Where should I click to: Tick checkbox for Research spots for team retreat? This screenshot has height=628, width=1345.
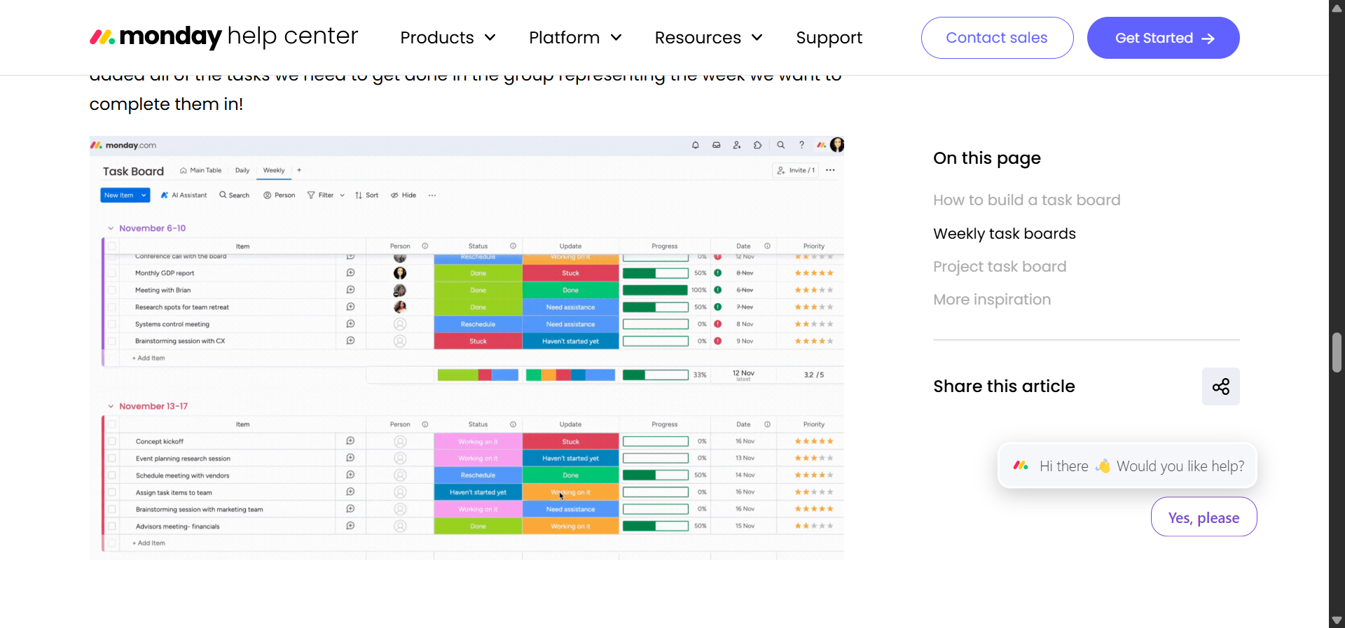[112, 307]
